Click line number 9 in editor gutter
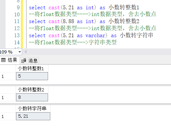Image resolution: width=171 pixels, height=135 pixels. pos(18,8)
